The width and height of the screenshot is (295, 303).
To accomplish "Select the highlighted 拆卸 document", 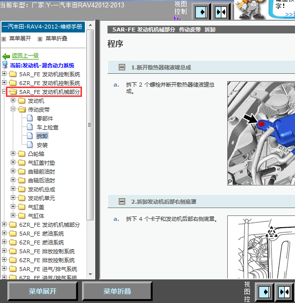I will pos(42,136).
